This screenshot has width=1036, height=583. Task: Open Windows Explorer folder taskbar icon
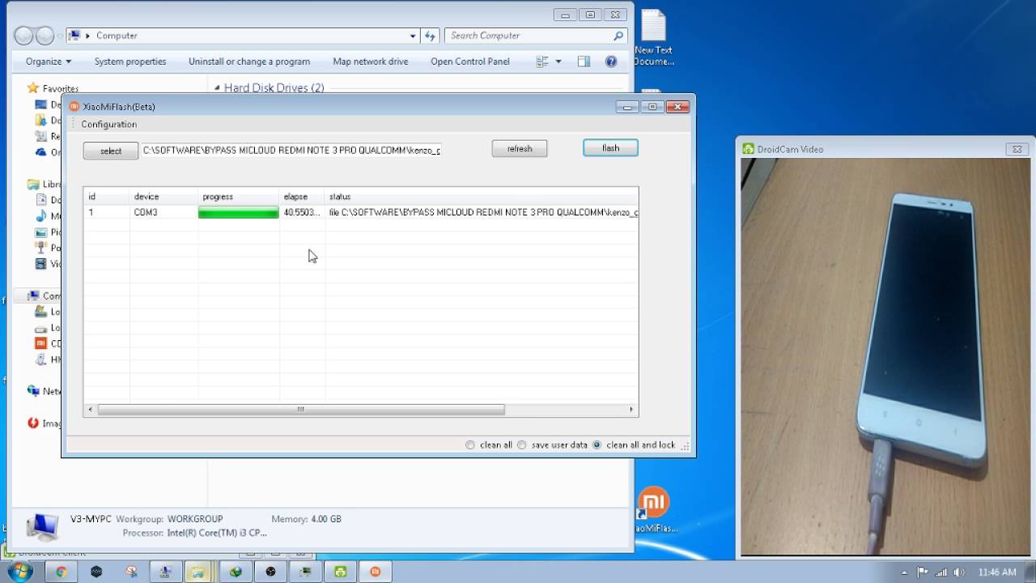(197, 572)
